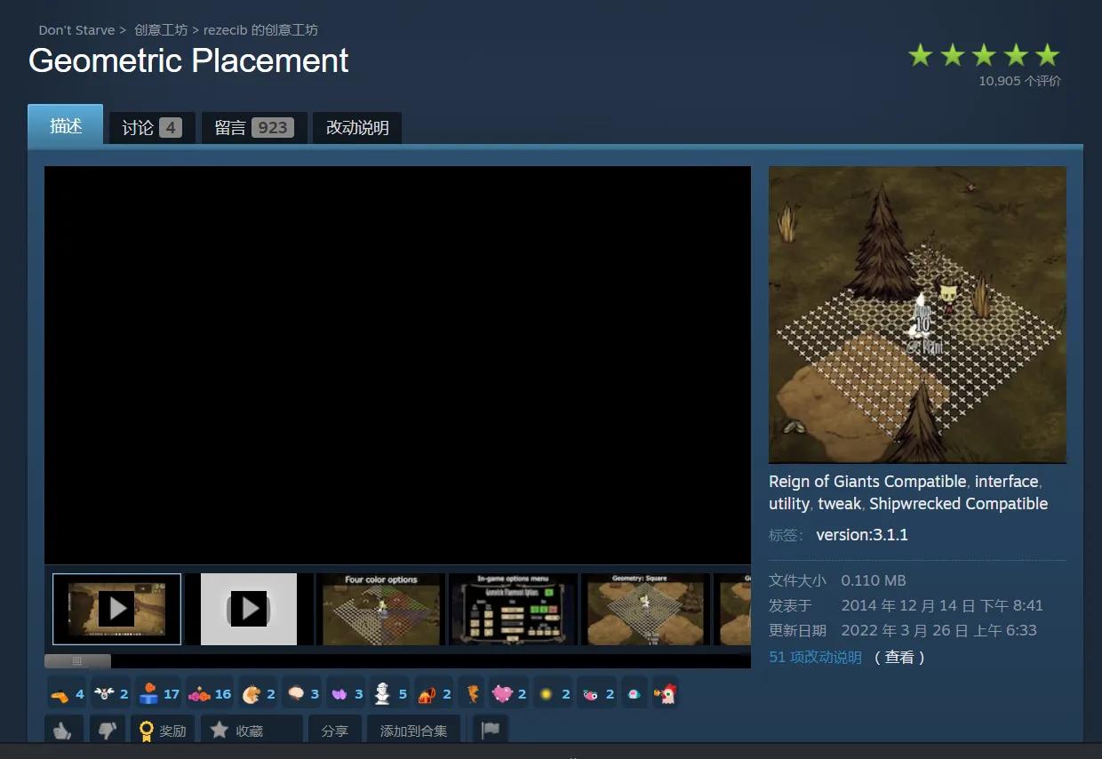This screenshot has width=1102, height=759.
Task: Select Geometry: Square screenshot thumbnail
Action: pyautogui.click(x=645, y=609)
